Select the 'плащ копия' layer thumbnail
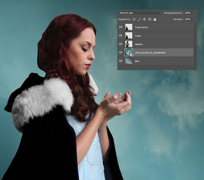The height and width of the screenshot is (180, 204). point(129,27)
